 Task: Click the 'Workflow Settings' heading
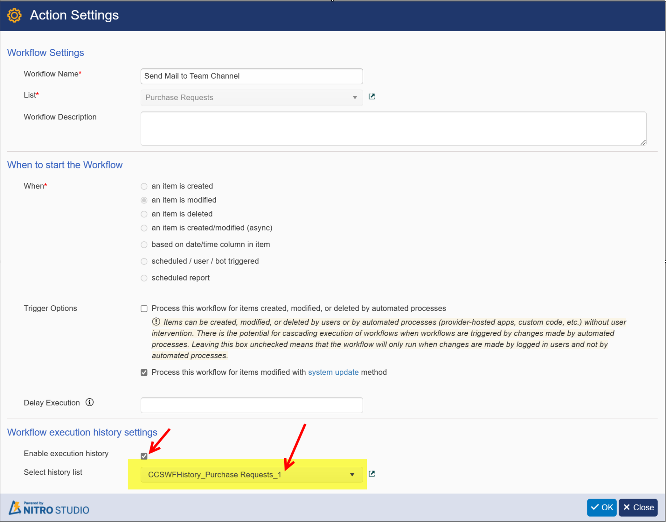point(46,53)
